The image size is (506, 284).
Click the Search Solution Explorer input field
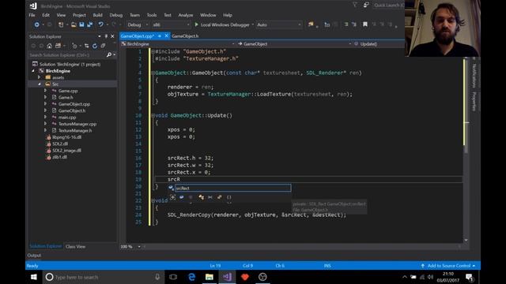tap(67, 55)
